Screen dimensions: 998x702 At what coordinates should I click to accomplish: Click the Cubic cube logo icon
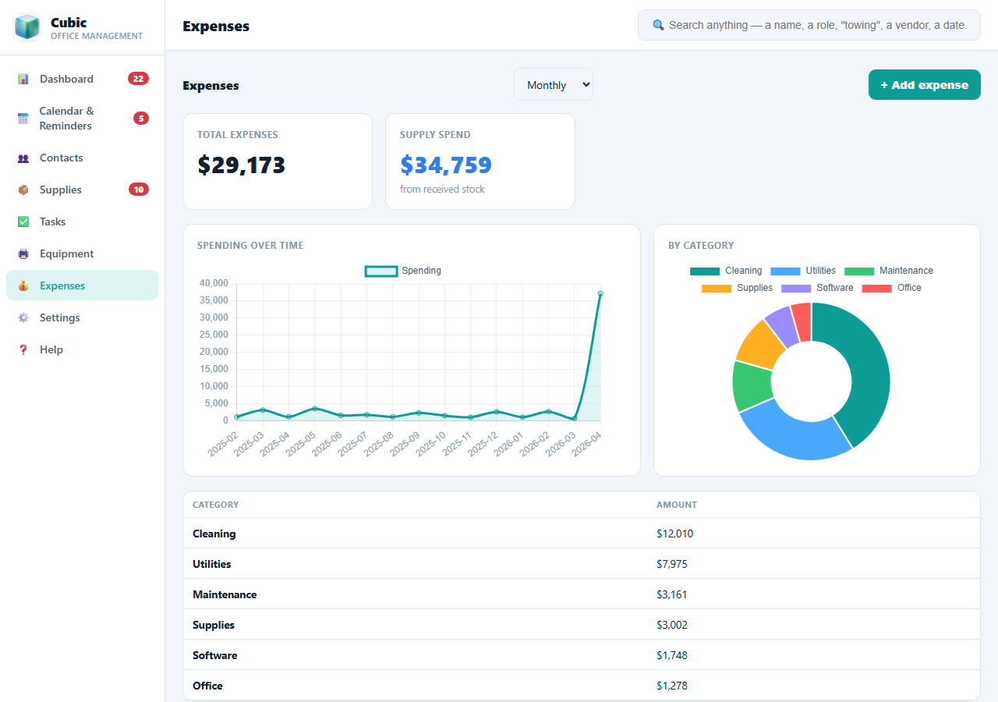(x=27, y=27)
